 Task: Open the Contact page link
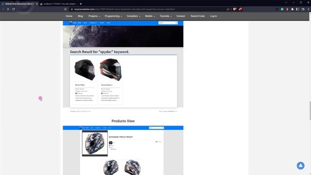coord(180,16)
